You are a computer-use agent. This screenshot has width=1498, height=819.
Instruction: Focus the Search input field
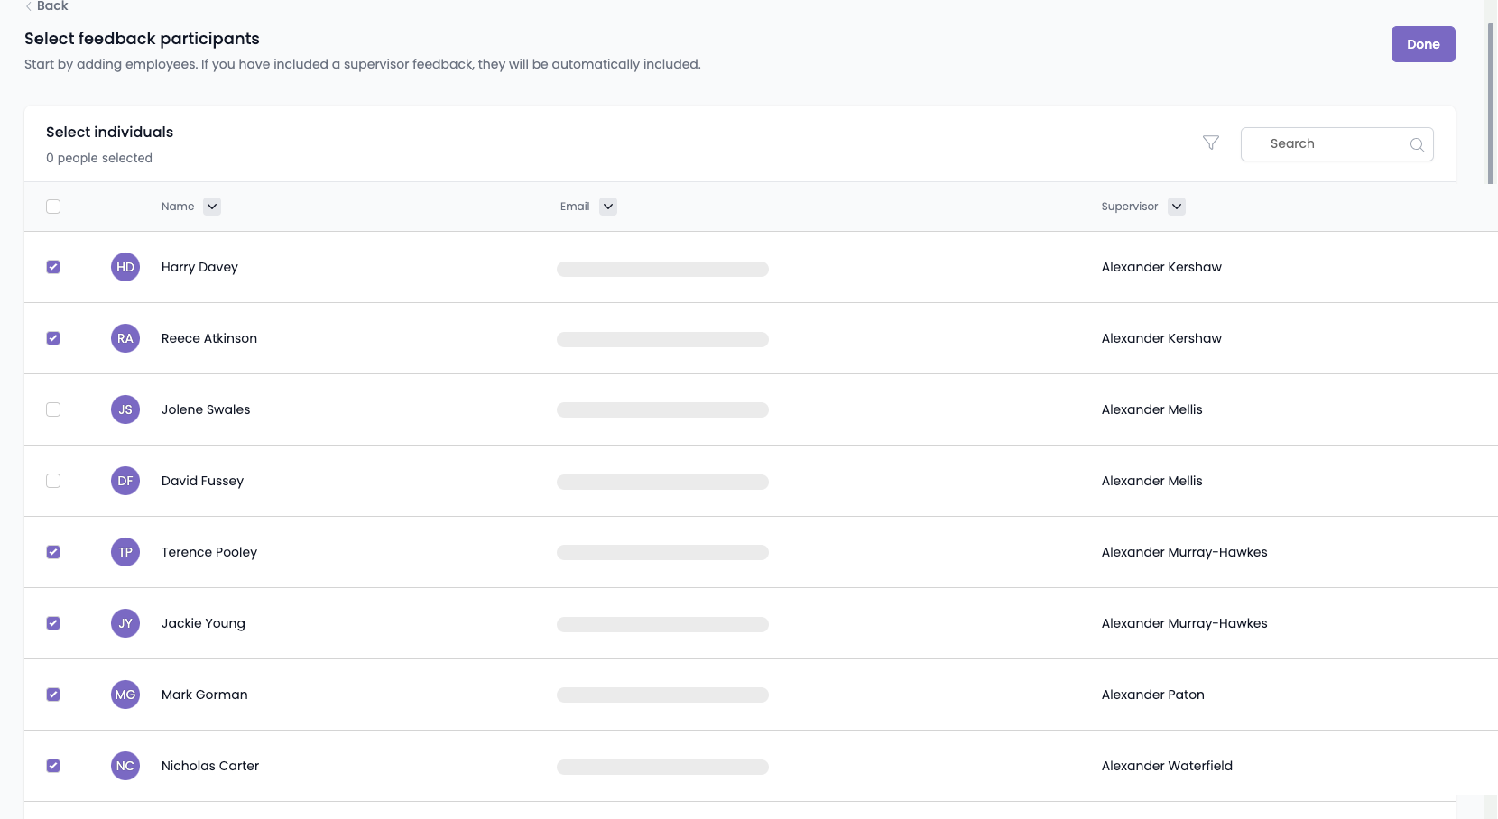[x=1336, y=144]
